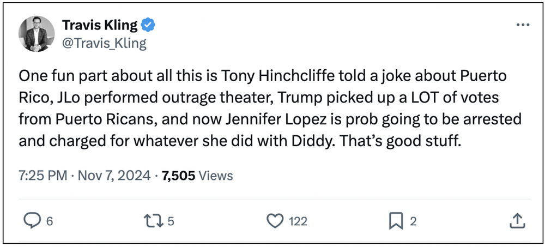
Task: Open the 7,505 view count analytics
Action: point(178,176)
